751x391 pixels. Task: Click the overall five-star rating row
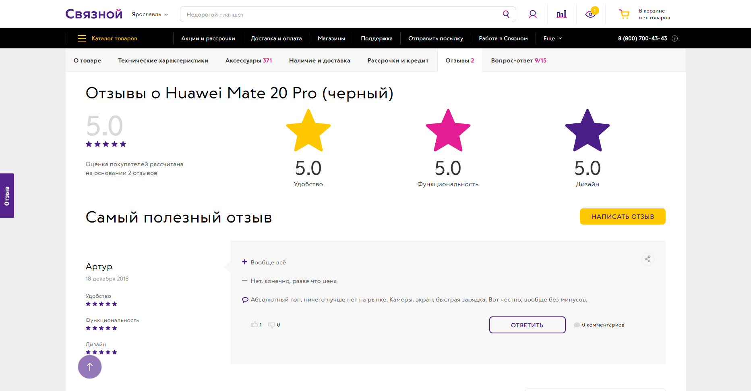click(x=106, y=144)
